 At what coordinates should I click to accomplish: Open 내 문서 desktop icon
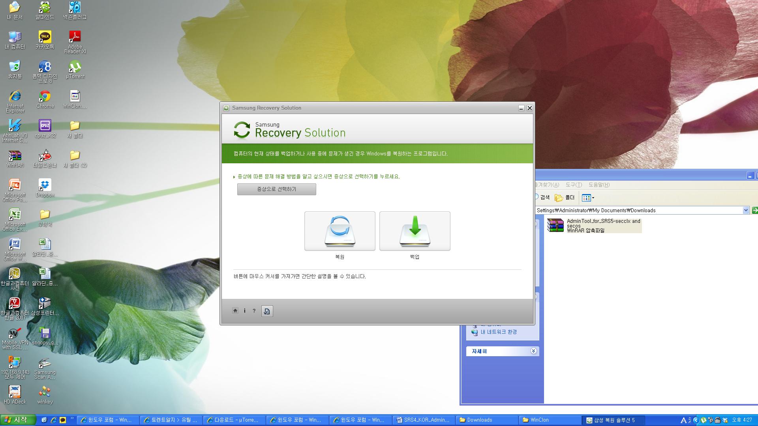[x=15, y=11]
